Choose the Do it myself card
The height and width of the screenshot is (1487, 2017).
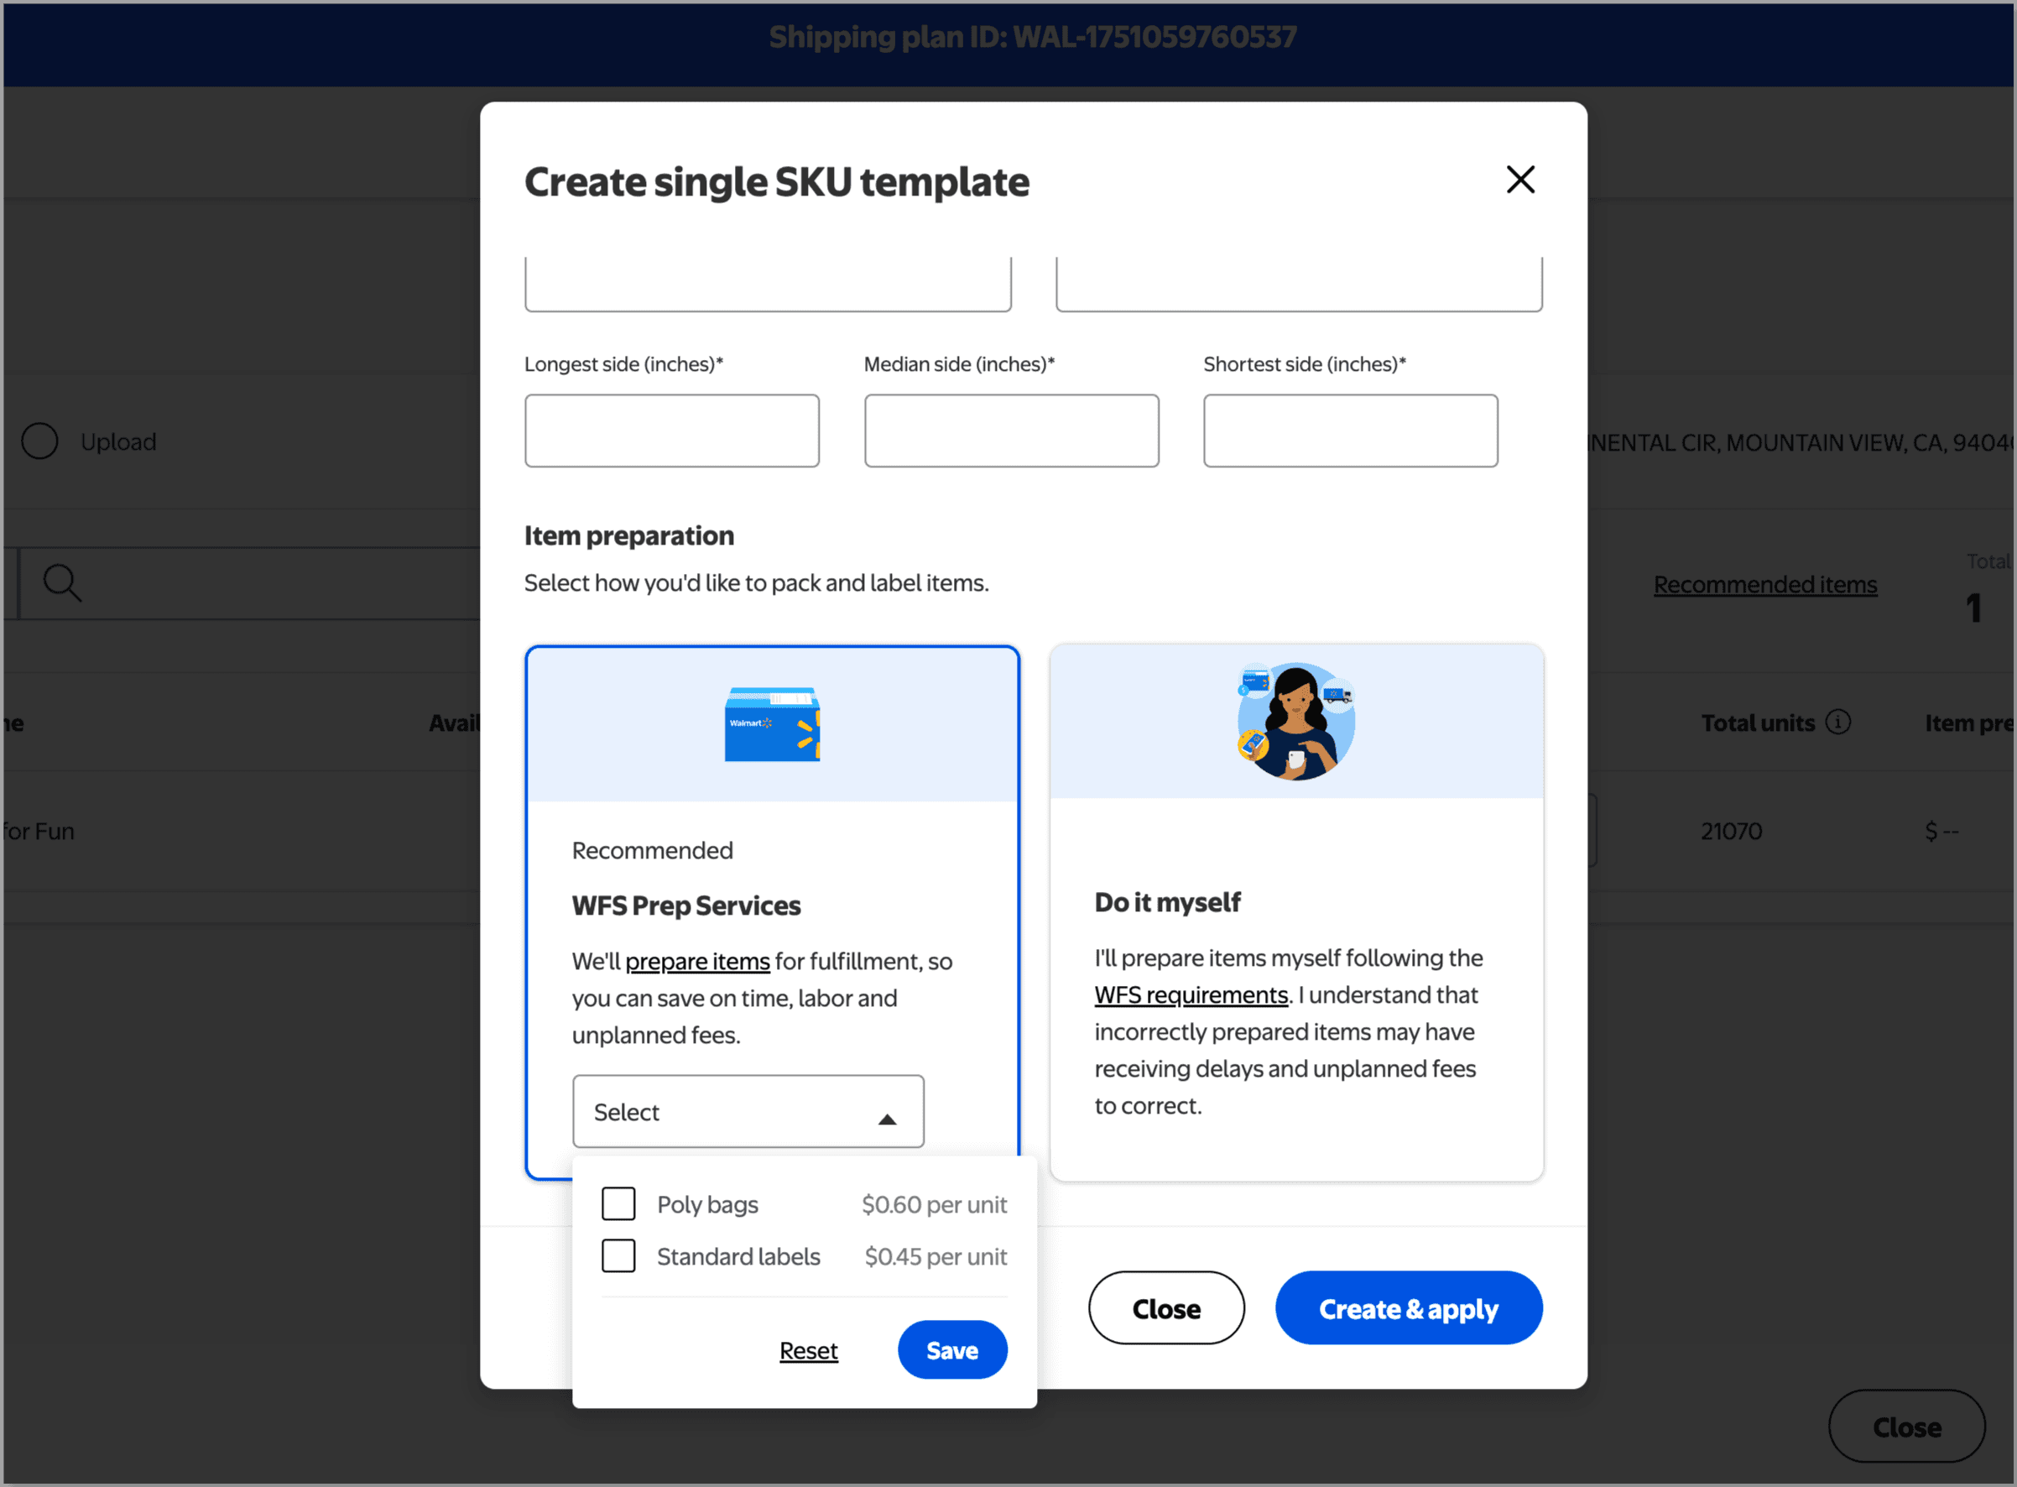[1295, 990]
